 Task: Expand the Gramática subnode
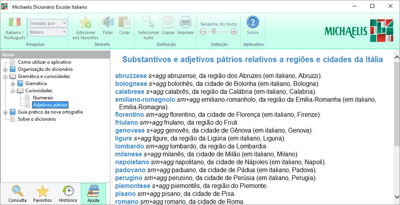(13, 84)
